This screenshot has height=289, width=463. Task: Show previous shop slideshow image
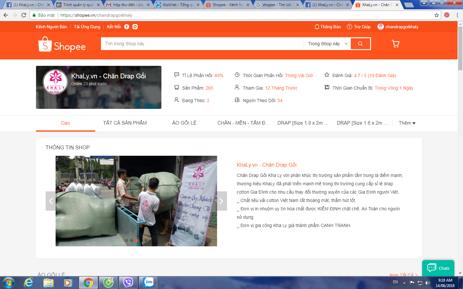[50, 201]
